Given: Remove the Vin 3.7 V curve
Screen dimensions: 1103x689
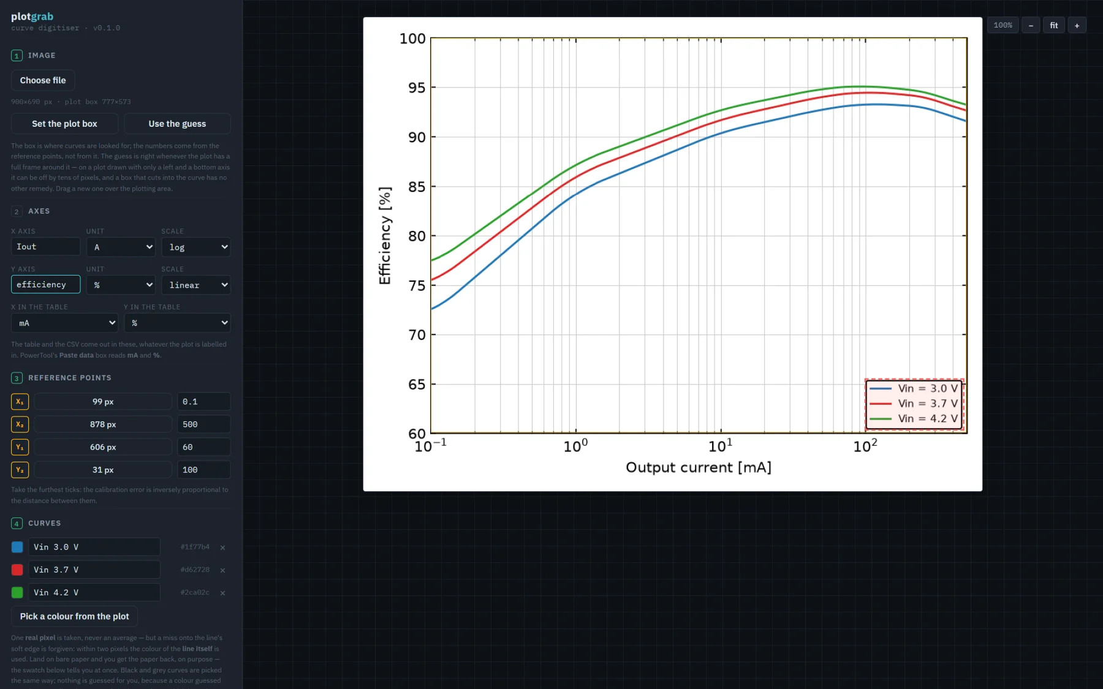Looking at the screenshot, I should point(222,570).
